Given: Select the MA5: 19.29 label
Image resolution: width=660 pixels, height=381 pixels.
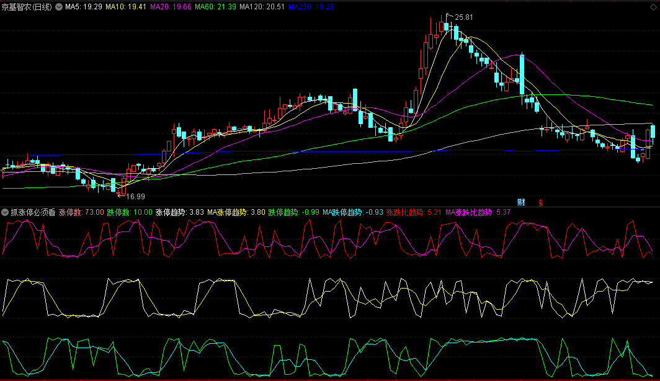Looking at the screenshot, I should 83,7.
